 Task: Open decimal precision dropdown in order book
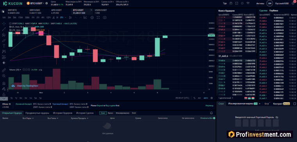point(226,98)
